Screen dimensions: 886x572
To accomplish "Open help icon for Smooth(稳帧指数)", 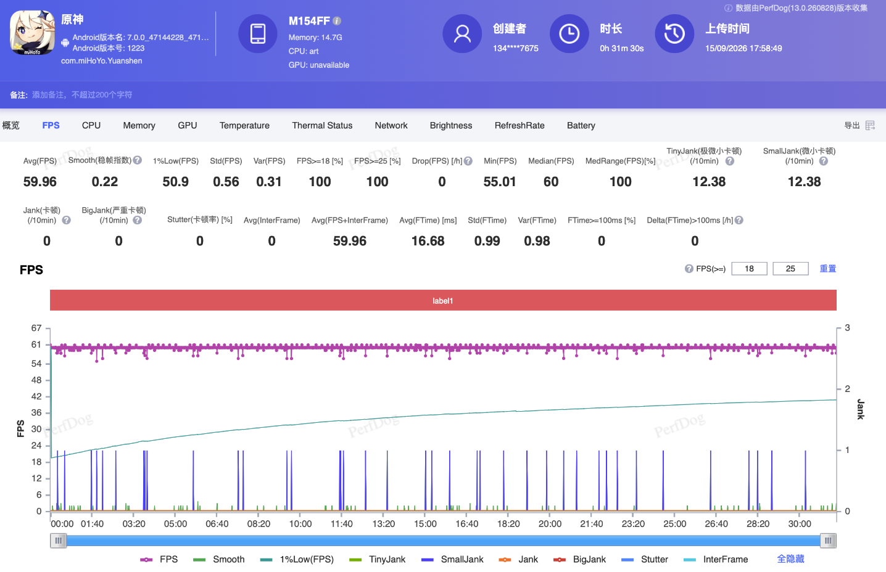I will click(138, 160).
